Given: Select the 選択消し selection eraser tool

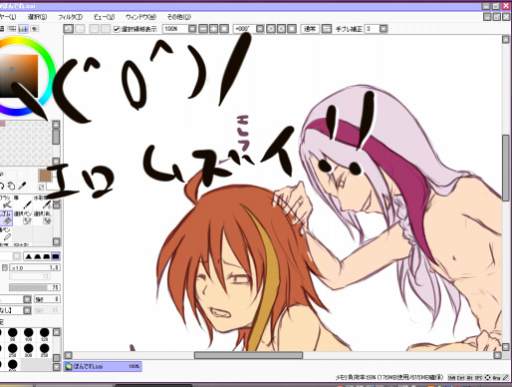Looking at the screenshot, I should 43,218.
